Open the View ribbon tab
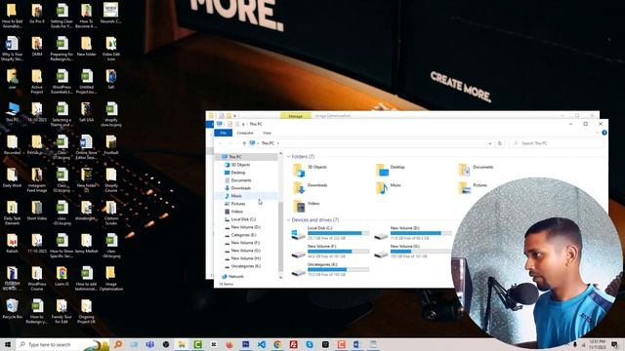The image size is (625, 351). coord(267,133)
